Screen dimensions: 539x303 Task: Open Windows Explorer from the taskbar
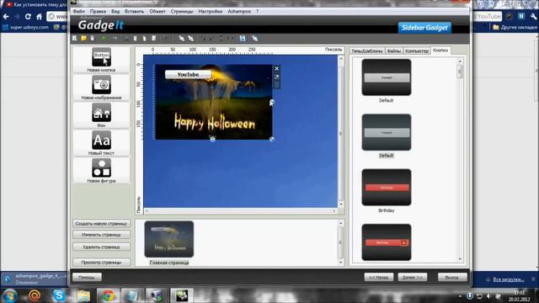tap(83, 295)
